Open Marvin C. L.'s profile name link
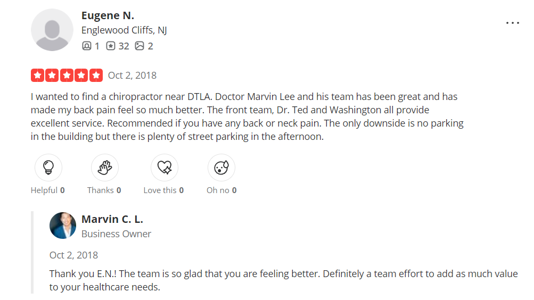This screenshot has height=300, width=534. [x=112, y=219]
